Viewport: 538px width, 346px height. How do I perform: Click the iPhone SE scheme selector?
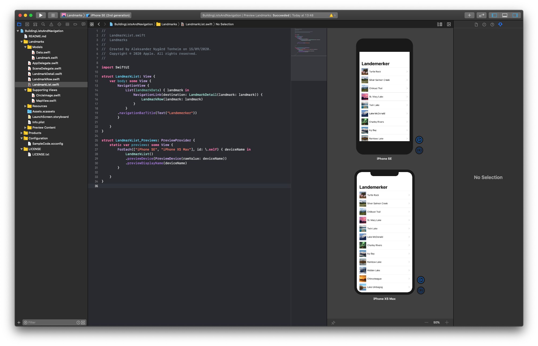coord(109,15)
